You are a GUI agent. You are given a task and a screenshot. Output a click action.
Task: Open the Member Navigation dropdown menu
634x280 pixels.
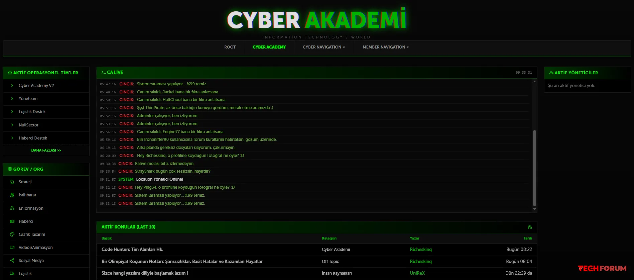(x=385, y=47)
